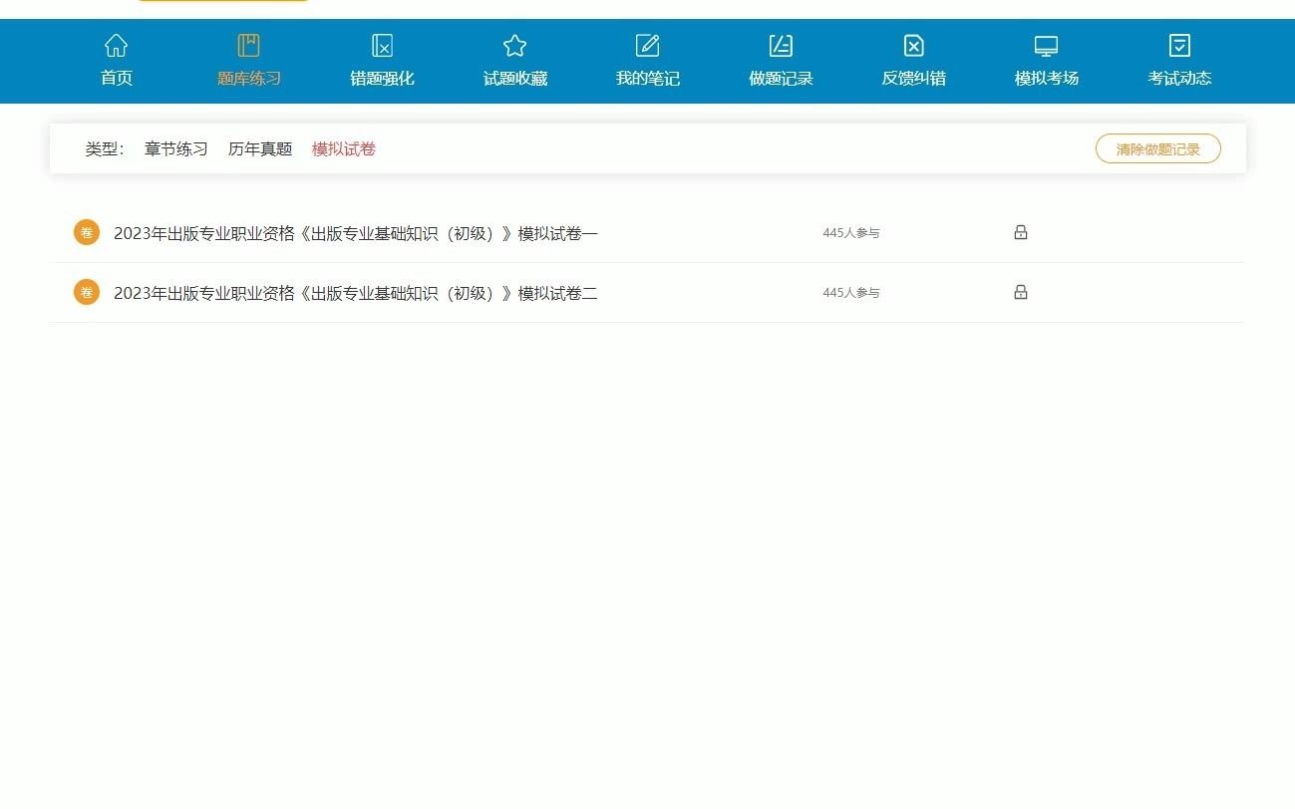Click the 试题收藏 star icon

514,45
